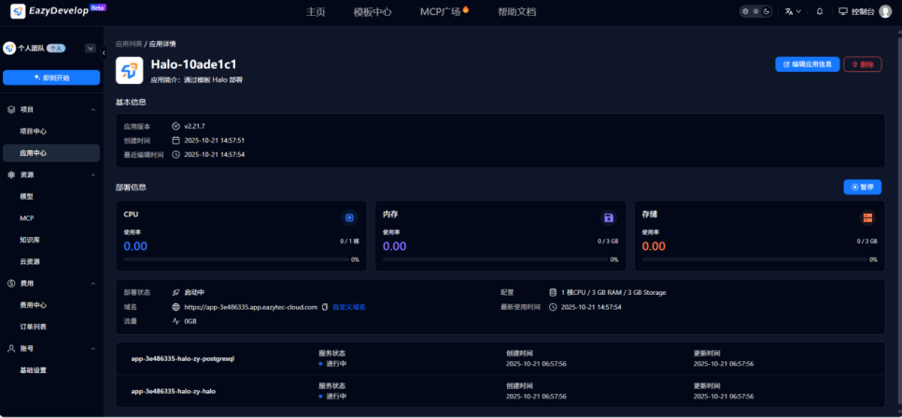
Task: Click the storage card icon
Action: coord(867,217)
